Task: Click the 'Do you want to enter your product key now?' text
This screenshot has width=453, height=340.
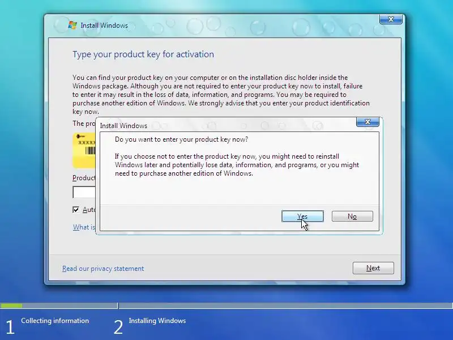Action: pyautogui.click(x=181, y=139)
